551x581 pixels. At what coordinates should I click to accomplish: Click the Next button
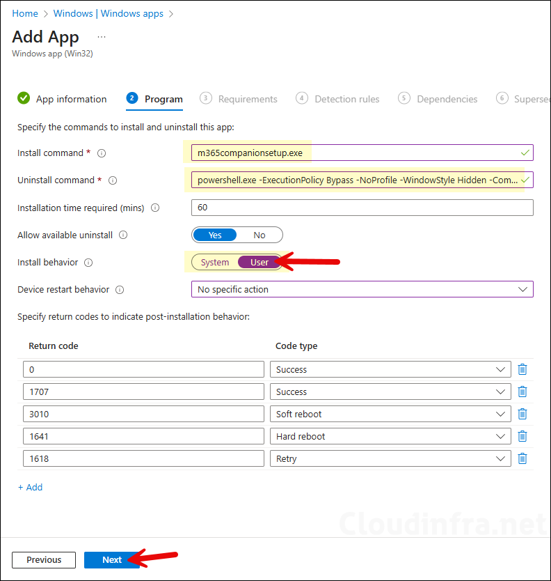point(111,560)
